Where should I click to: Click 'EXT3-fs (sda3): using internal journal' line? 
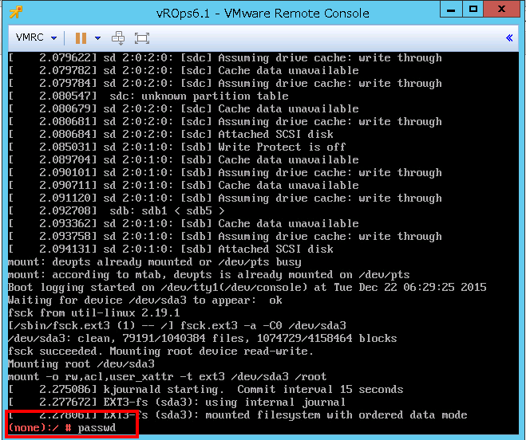coord(176,402)
